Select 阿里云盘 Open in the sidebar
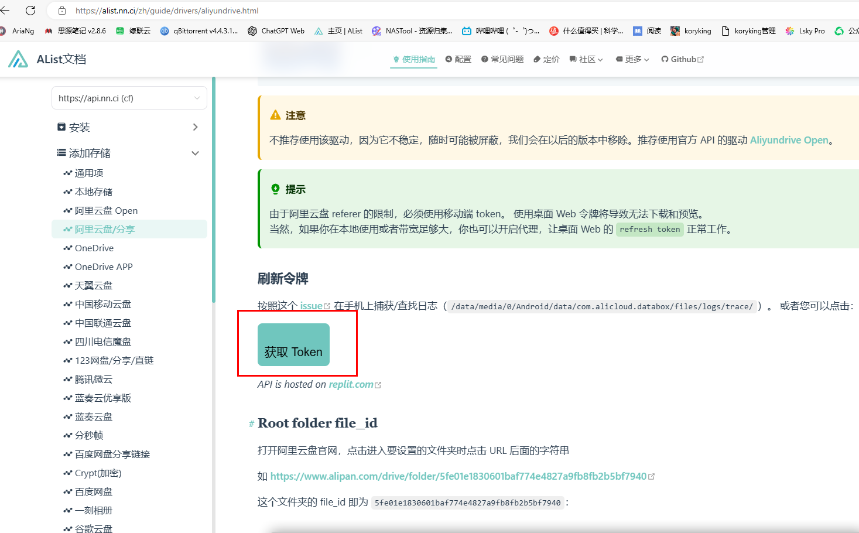Screen dimensions: 859x533 [x=106, y=210]
